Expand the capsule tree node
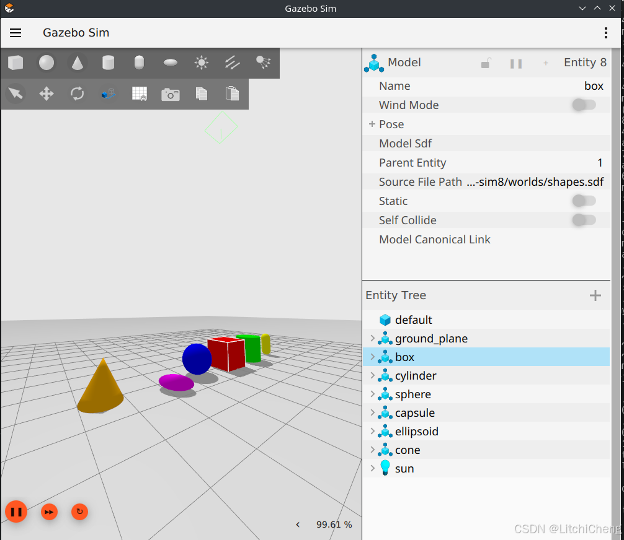 373,412
